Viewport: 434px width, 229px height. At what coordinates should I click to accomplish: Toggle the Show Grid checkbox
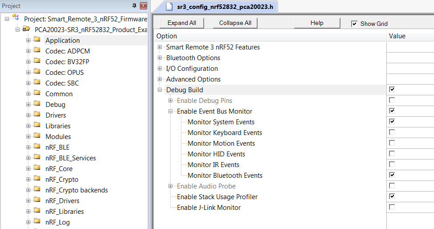[354, 24]
